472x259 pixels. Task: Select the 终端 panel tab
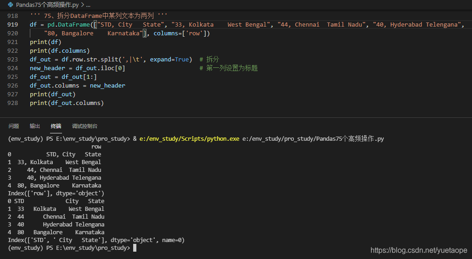click(56, 126)
